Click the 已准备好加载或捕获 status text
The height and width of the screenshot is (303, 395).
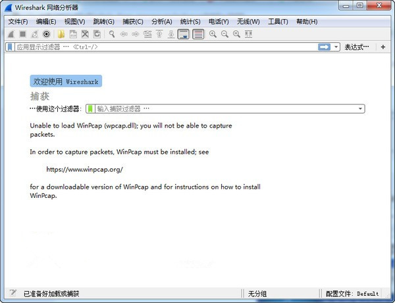click(x=51, y=294)
